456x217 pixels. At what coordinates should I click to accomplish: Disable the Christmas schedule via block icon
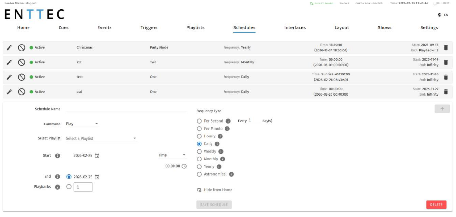coord(22,48)
